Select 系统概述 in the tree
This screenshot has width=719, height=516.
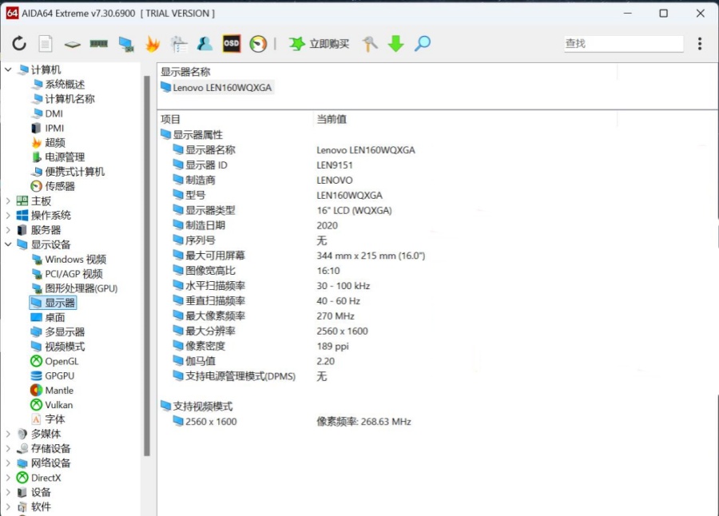click(58, 85)
